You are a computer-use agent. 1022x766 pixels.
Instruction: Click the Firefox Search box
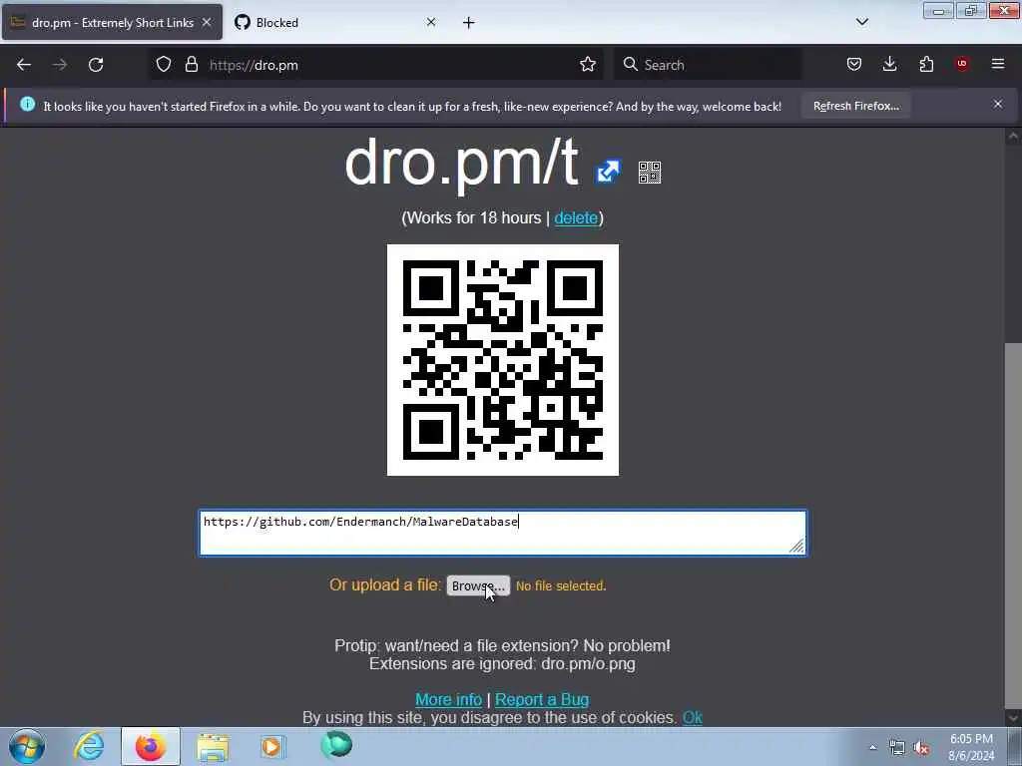708,65
